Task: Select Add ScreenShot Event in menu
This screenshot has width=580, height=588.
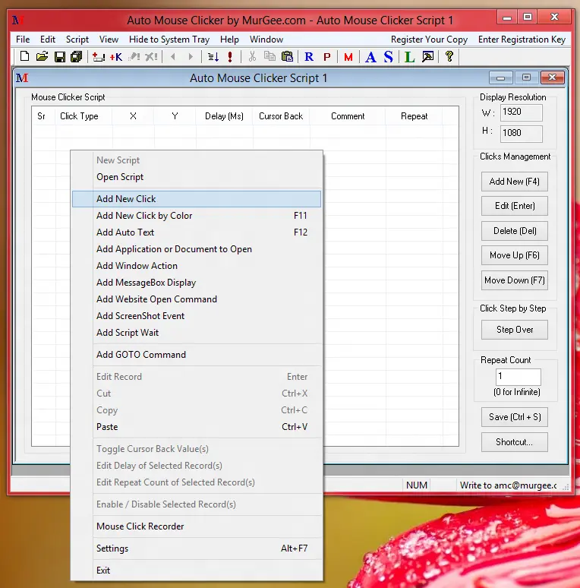Action: coord(140,316)
